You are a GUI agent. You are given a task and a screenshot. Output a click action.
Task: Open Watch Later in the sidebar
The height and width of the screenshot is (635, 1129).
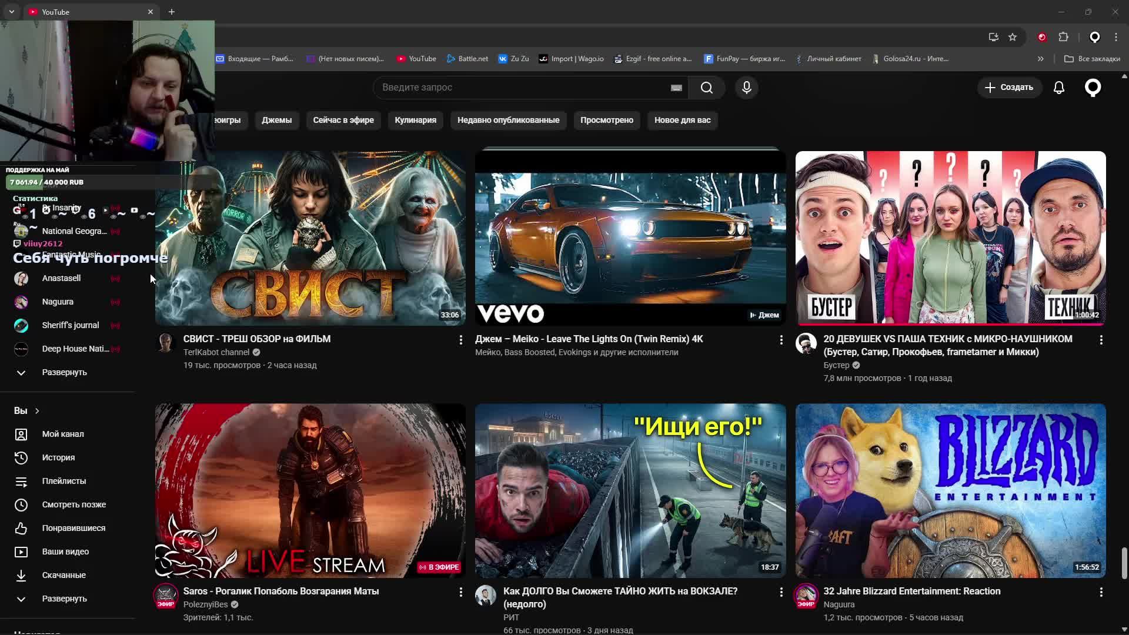coord(74,504)
